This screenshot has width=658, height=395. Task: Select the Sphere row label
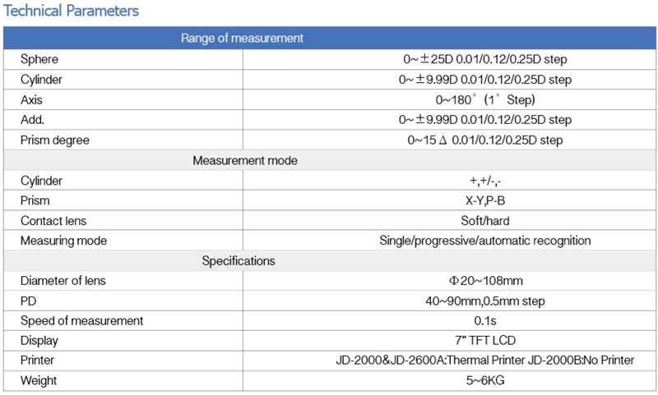coord(39,59)
